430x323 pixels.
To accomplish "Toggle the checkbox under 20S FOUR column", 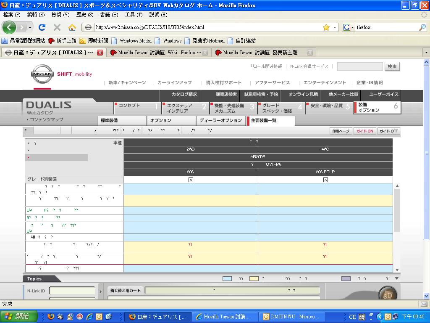I will pos(325,180).
